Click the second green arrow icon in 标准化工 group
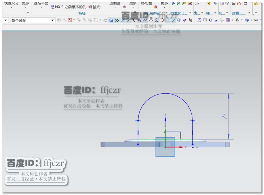The width and height of the screenshot is (264, 195). [178, 3]
